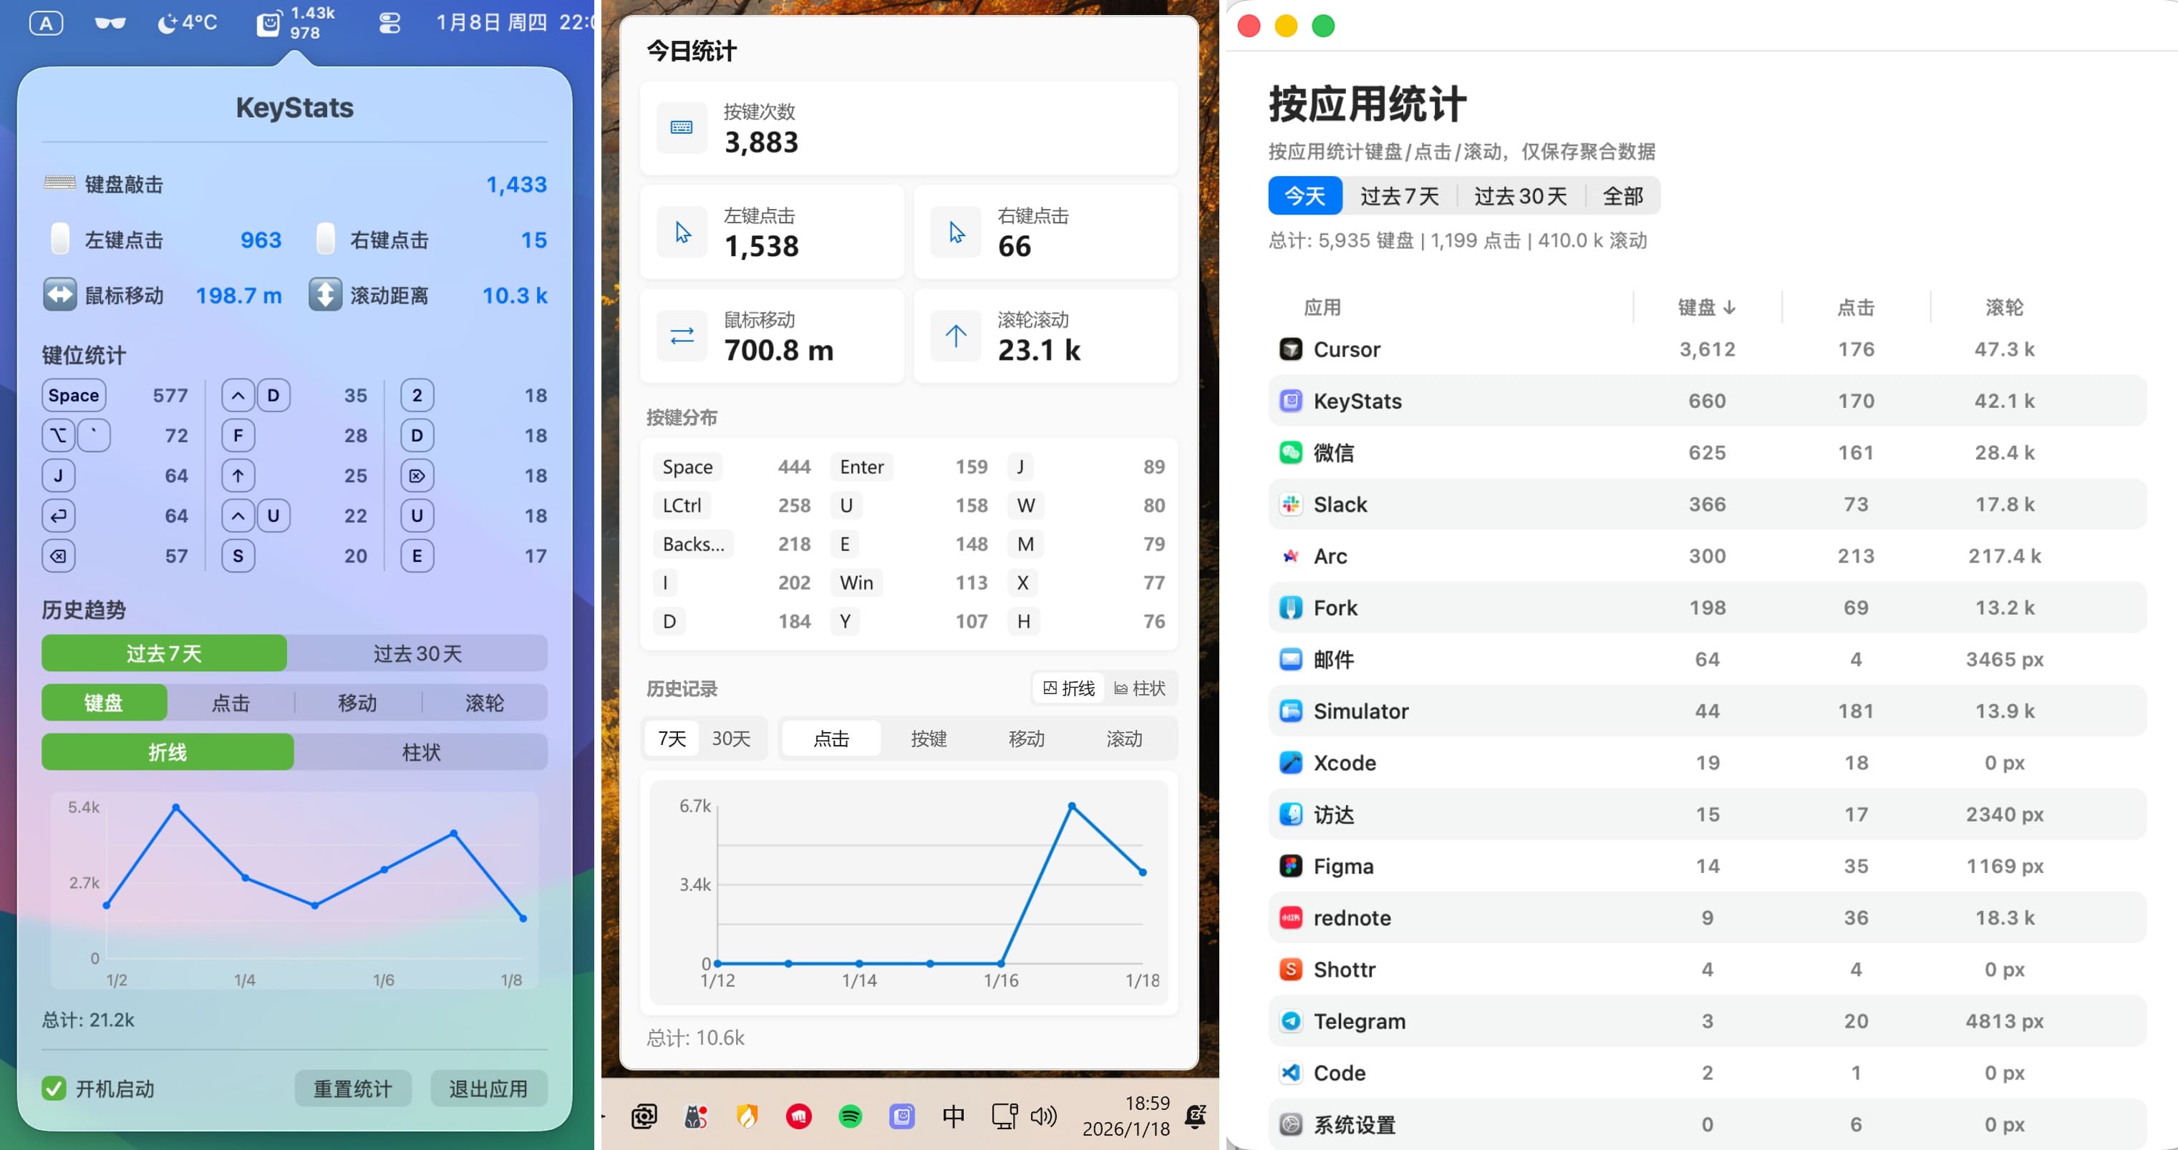This screenshot has width=2178, height=1150.
Task: Click the KeyStats menu bar icon
Action: (269, 23)
